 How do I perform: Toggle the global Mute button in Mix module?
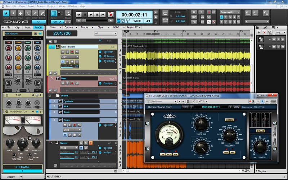click(194, 12)
